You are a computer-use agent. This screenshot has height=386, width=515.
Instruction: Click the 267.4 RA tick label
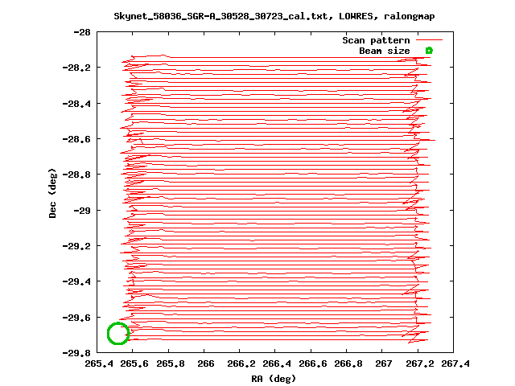coord(455,363)
